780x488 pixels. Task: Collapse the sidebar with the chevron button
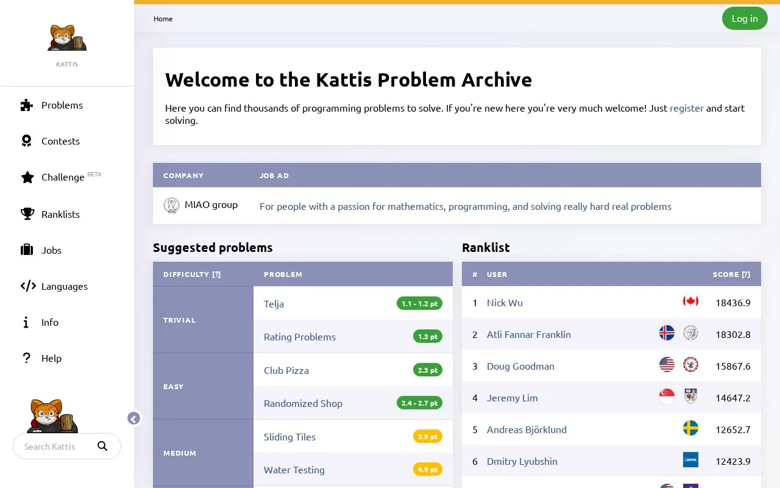134,418
